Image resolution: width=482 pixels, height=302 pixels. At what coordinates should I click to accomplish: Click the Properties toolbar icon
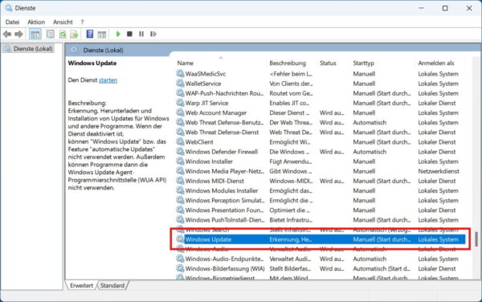point(51,34)
